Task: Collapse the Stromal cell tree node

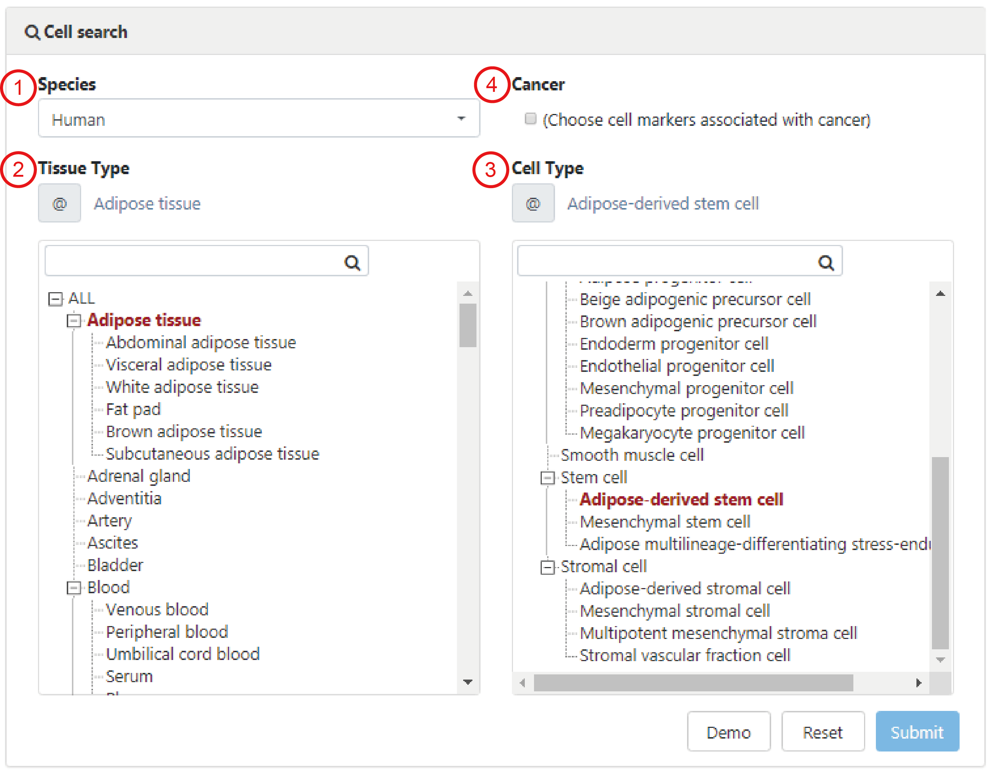Action: coord(547,567)
